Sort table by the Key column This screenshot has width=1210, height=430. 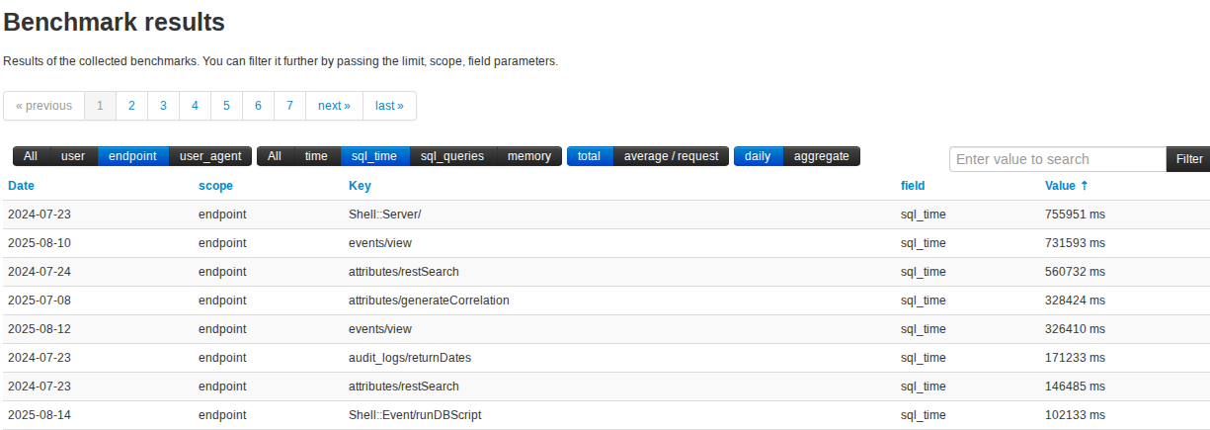tap(360, 186)
